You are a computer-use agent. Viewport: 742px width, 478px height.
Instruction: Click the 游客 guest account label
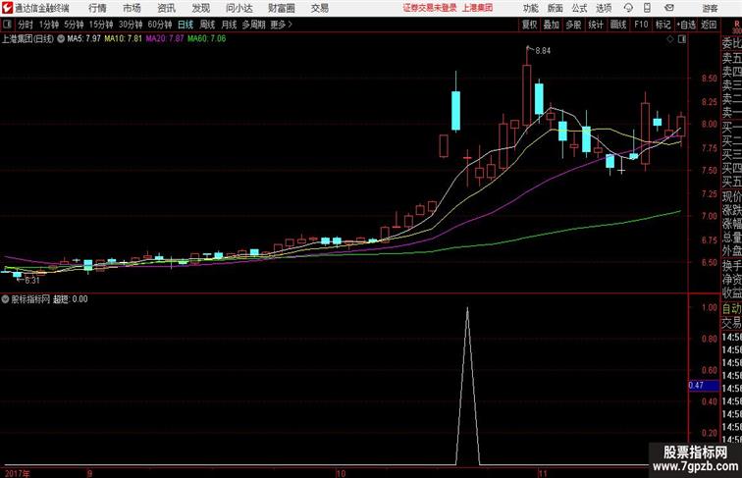tap(710, 8)
